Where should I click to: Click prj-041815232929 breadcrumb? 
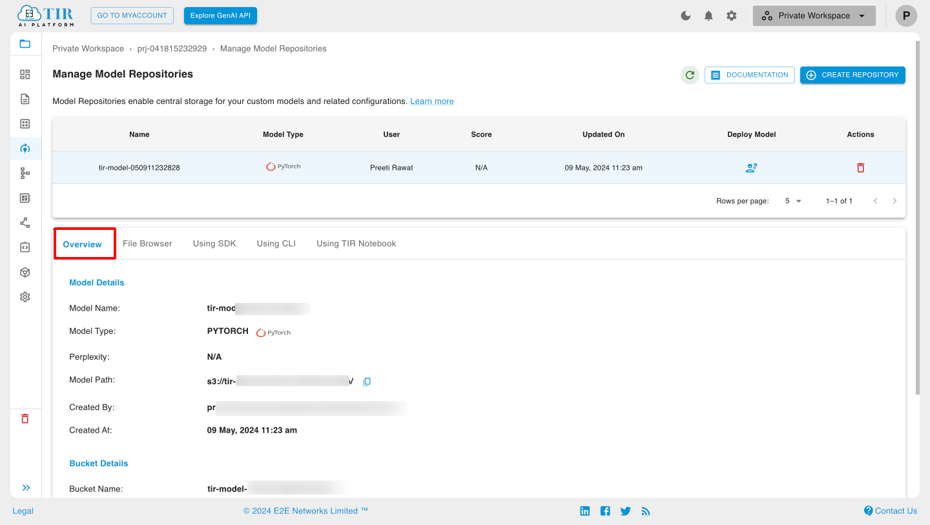pyautogui.click(x=172, y=48)
